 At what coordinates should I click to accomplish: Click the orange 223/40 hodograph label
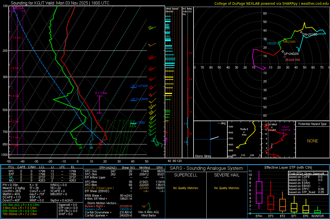pos(291,42)
